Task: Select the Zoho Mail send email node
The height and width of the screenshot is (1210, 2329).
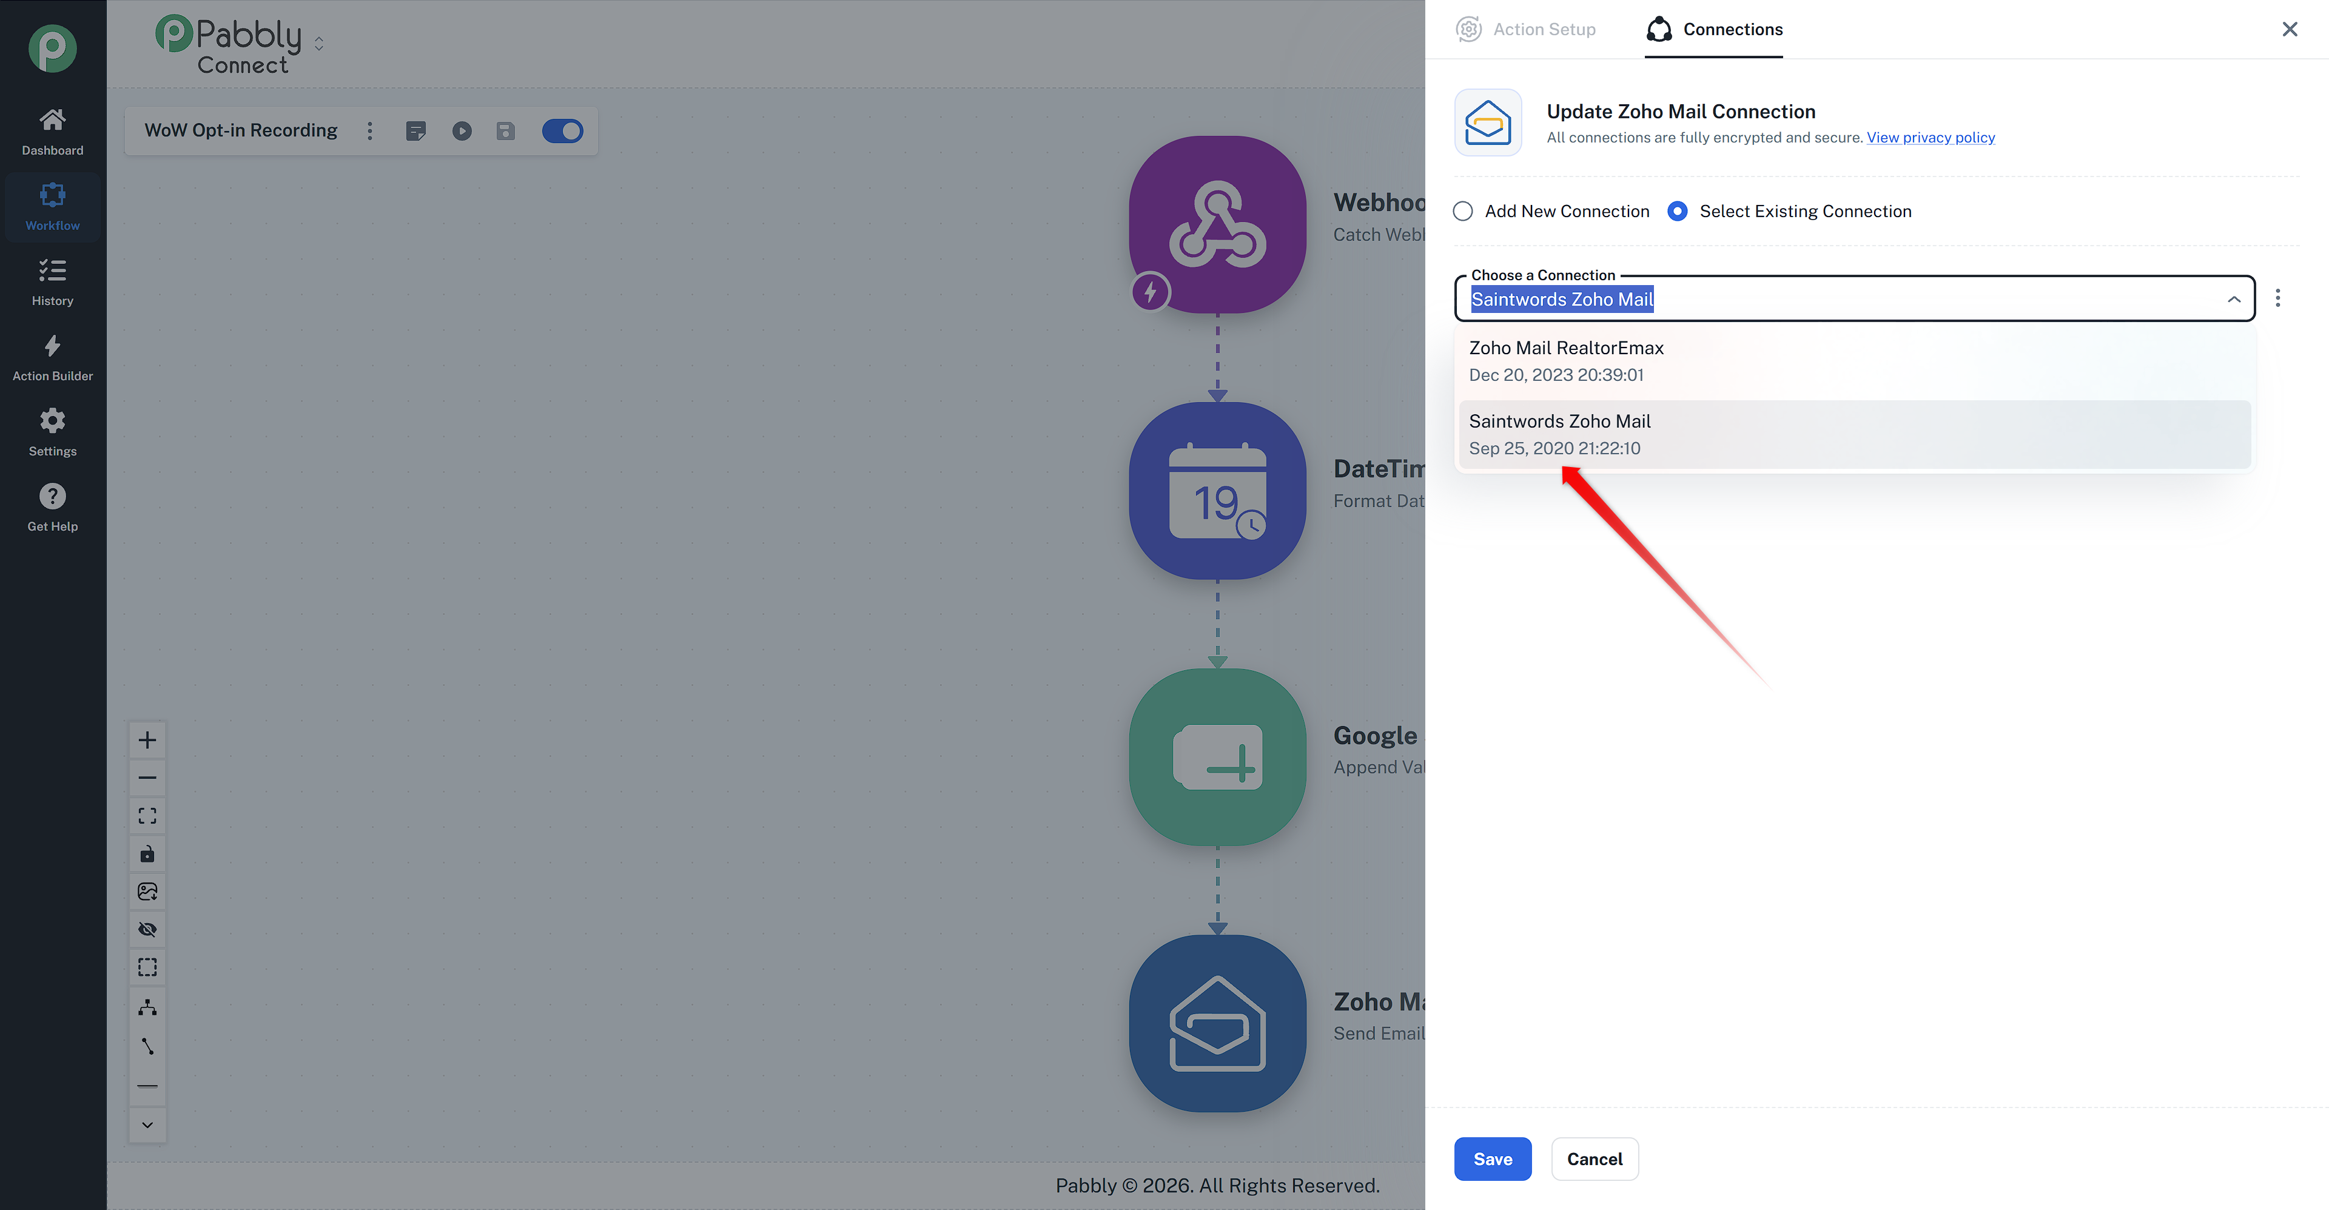Action: pyautogui.click(x=1218, y=1024)
